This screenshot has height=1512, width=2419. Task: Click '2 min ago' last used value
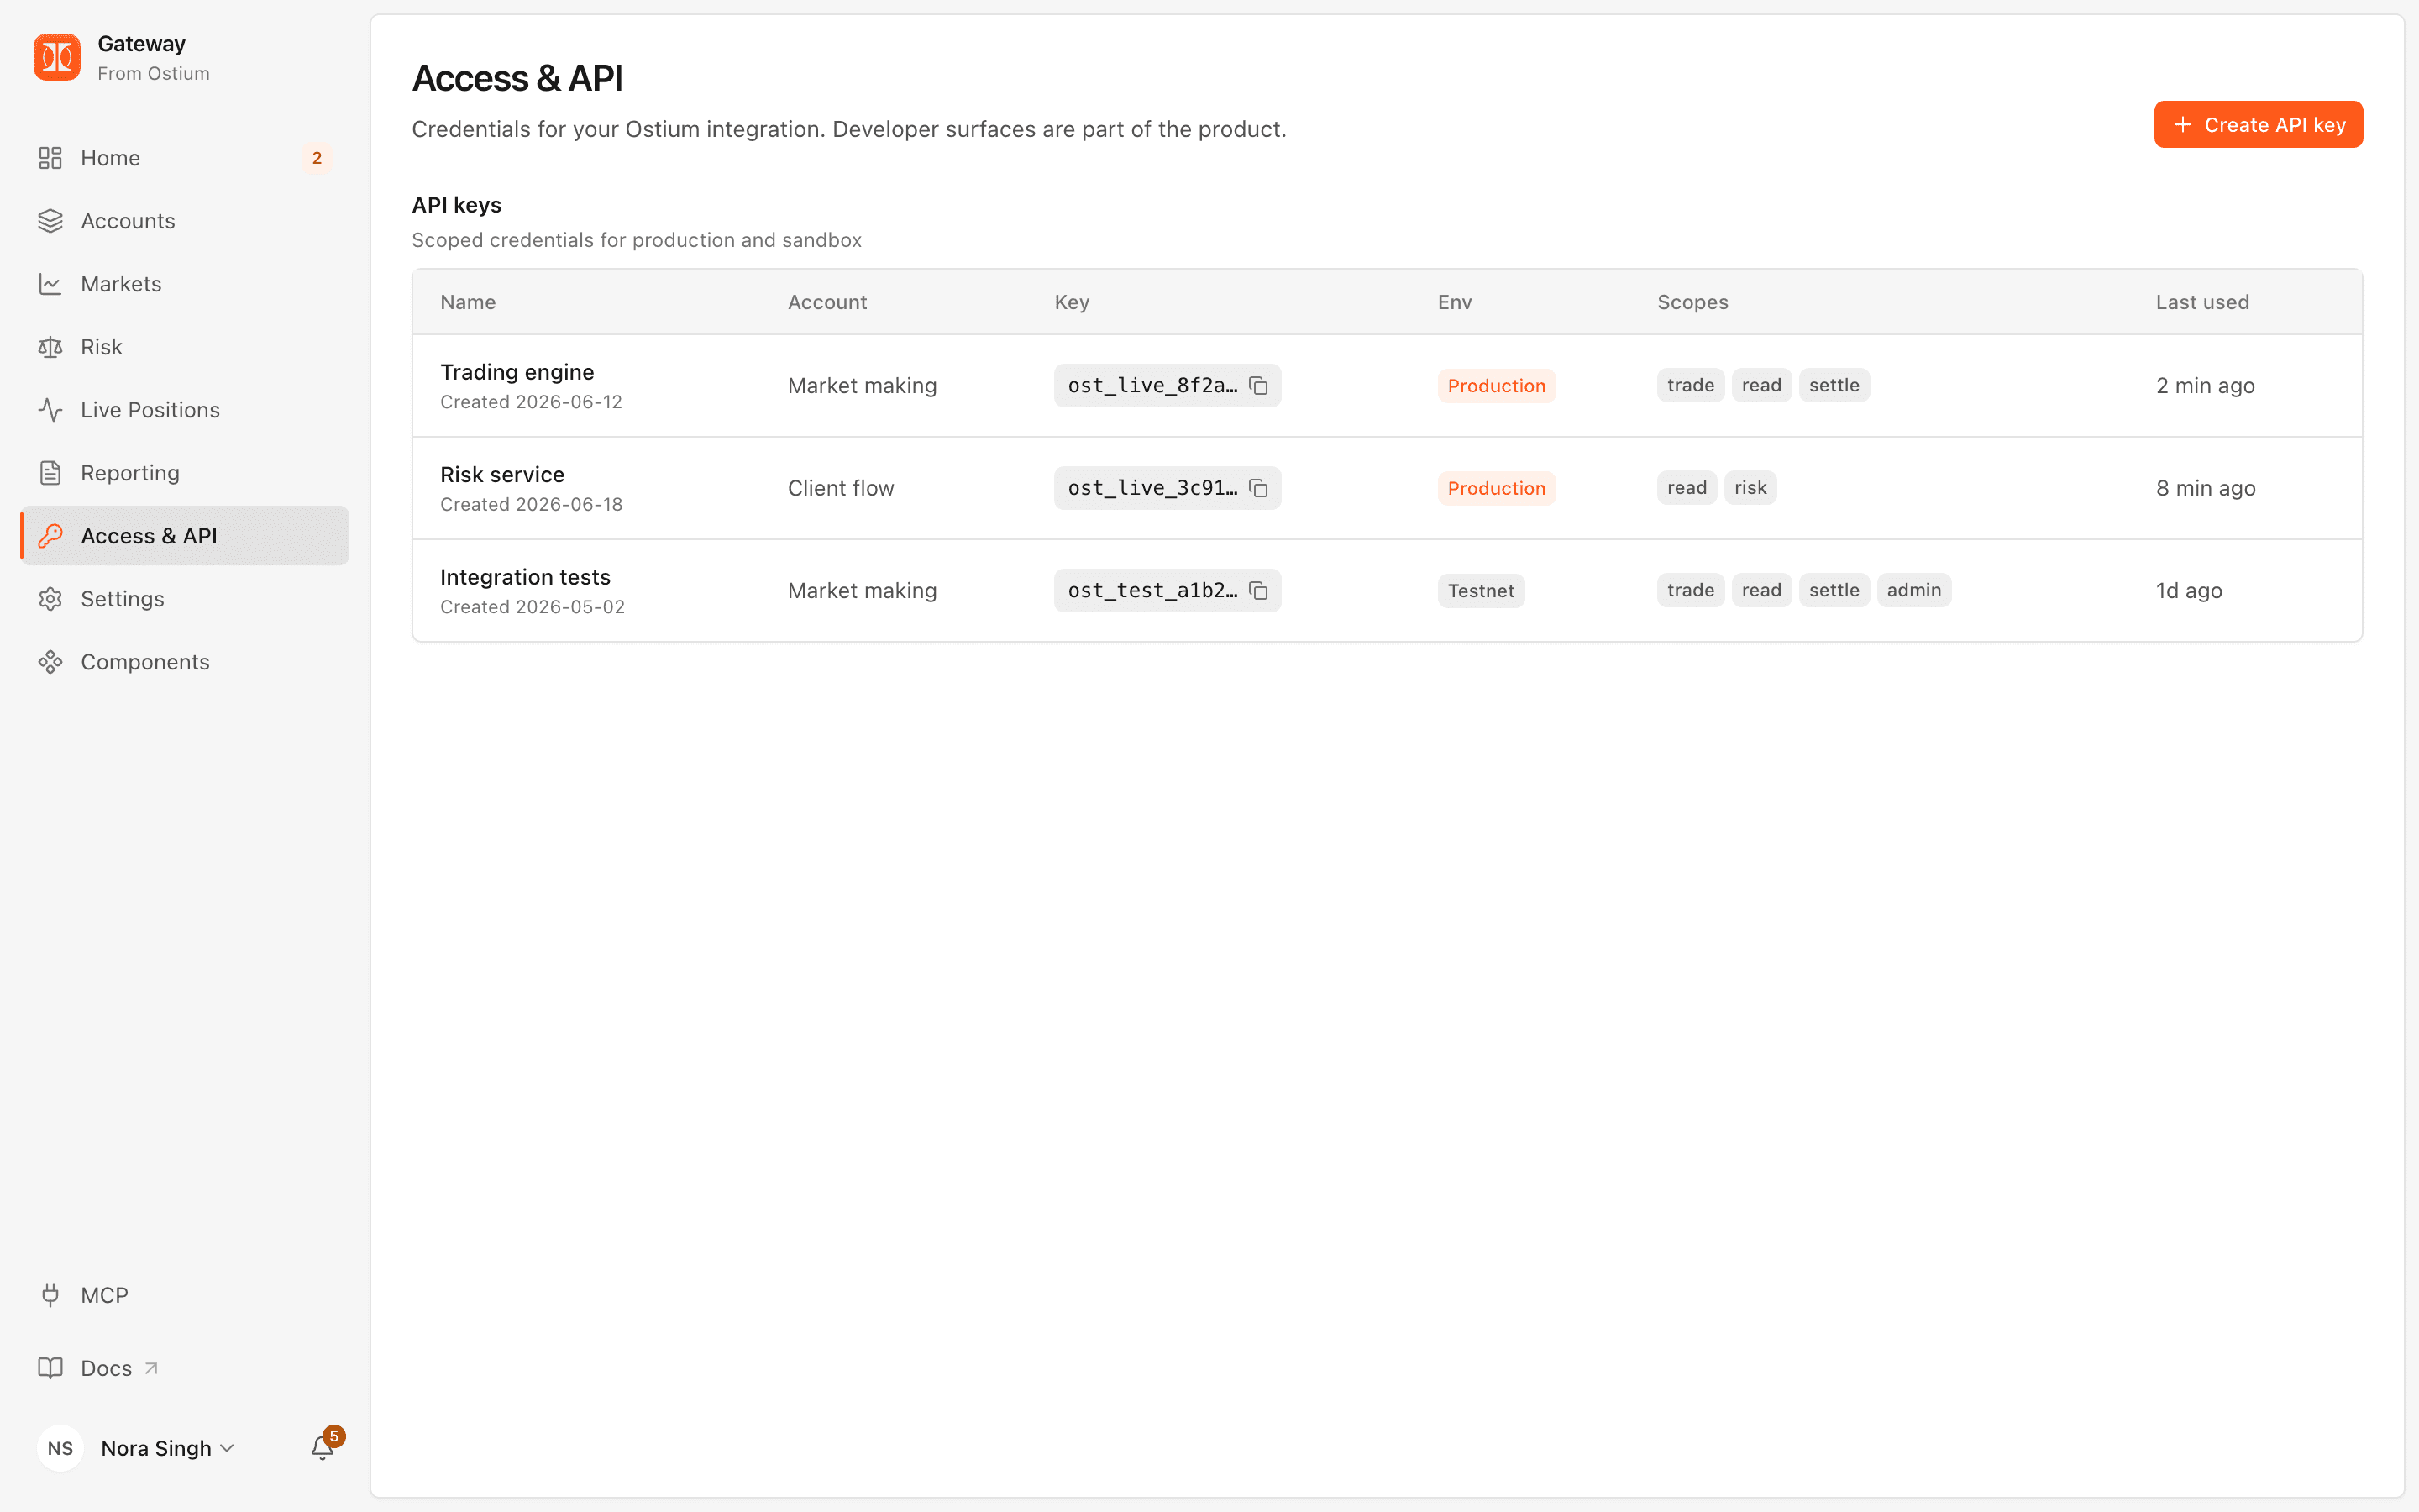(2205, 386)
